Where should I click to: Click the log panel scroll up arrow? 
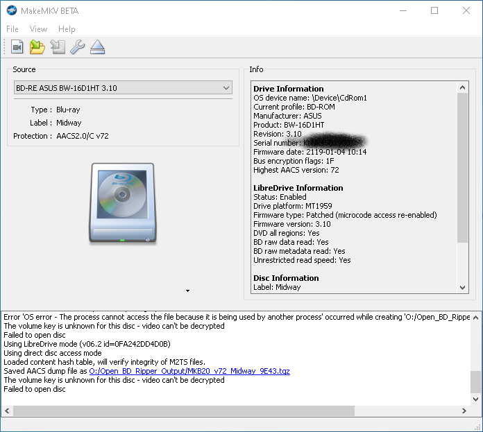(x=475, y=318)
